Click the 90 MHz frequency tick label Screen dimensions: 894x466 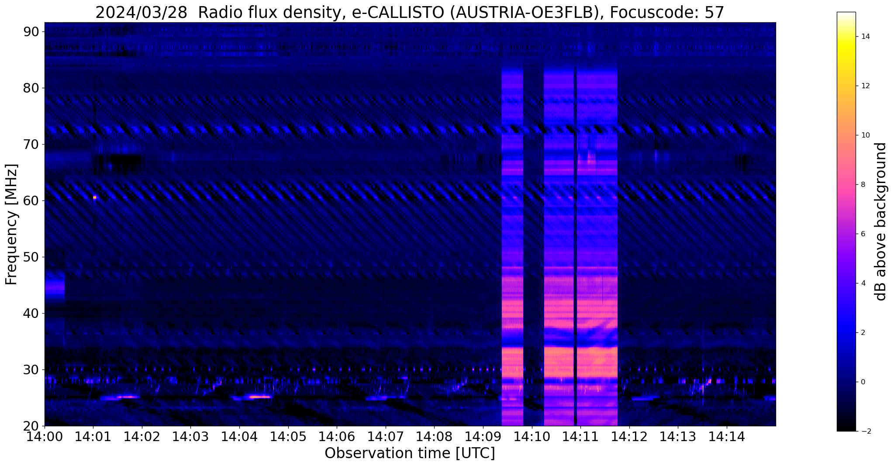[31, 31]
